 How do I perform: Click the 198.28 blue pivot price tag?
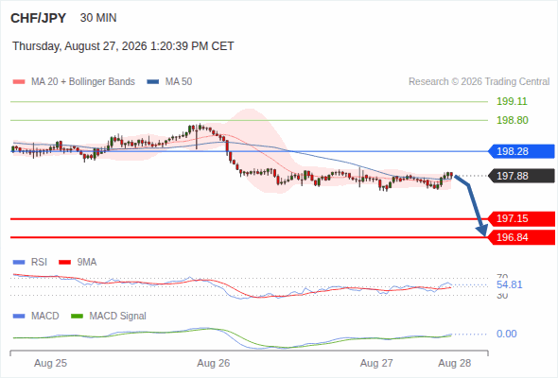tap(521, 151)
